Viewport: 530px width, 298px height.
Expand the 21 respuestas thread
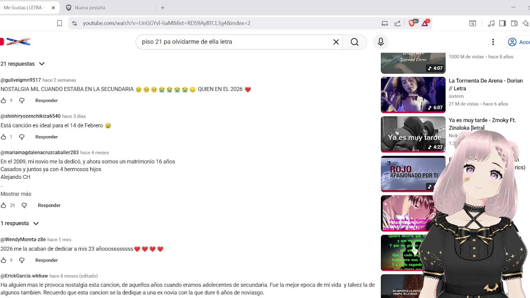22,64
